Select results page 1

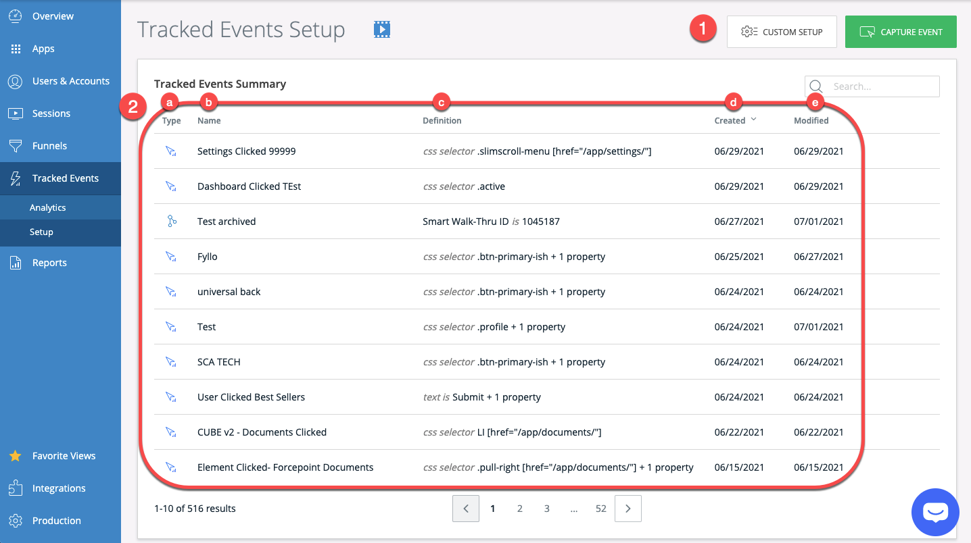pyautogui.click(x=493, y=509)
